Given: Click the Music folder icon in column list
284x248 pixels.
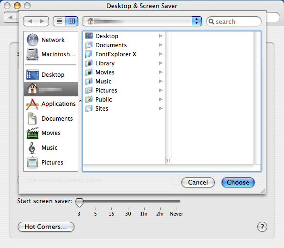Looking at the screenshot, I should pos(89,81).
